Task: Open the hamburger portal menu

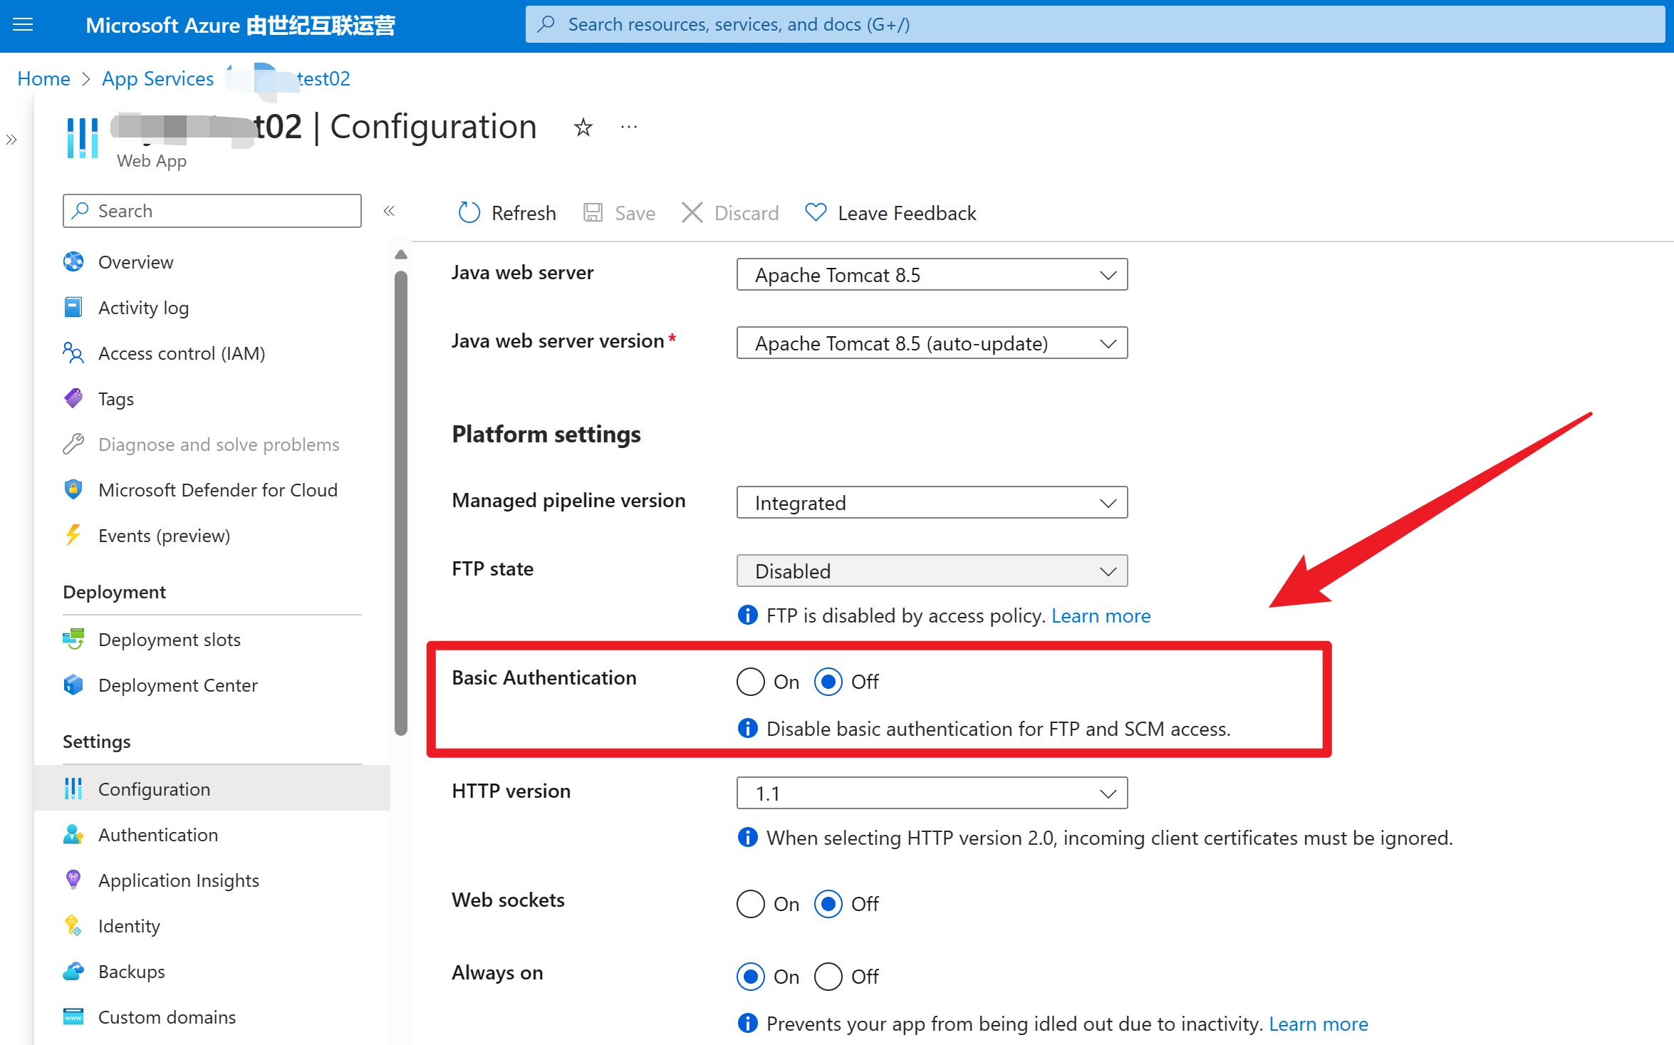Action: 23,25
